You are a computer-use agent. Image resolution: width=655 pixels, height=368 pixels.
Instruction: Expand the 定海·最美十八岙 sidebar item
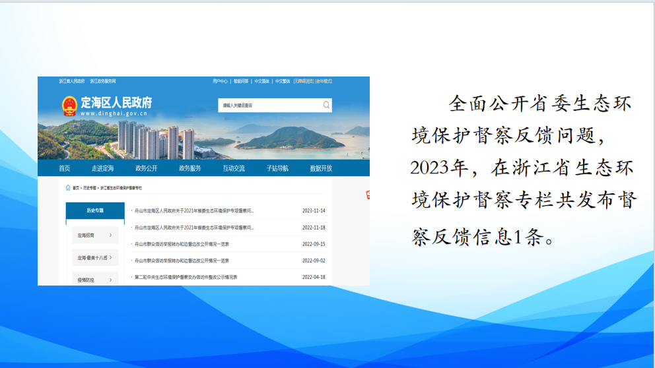(95, 257)
